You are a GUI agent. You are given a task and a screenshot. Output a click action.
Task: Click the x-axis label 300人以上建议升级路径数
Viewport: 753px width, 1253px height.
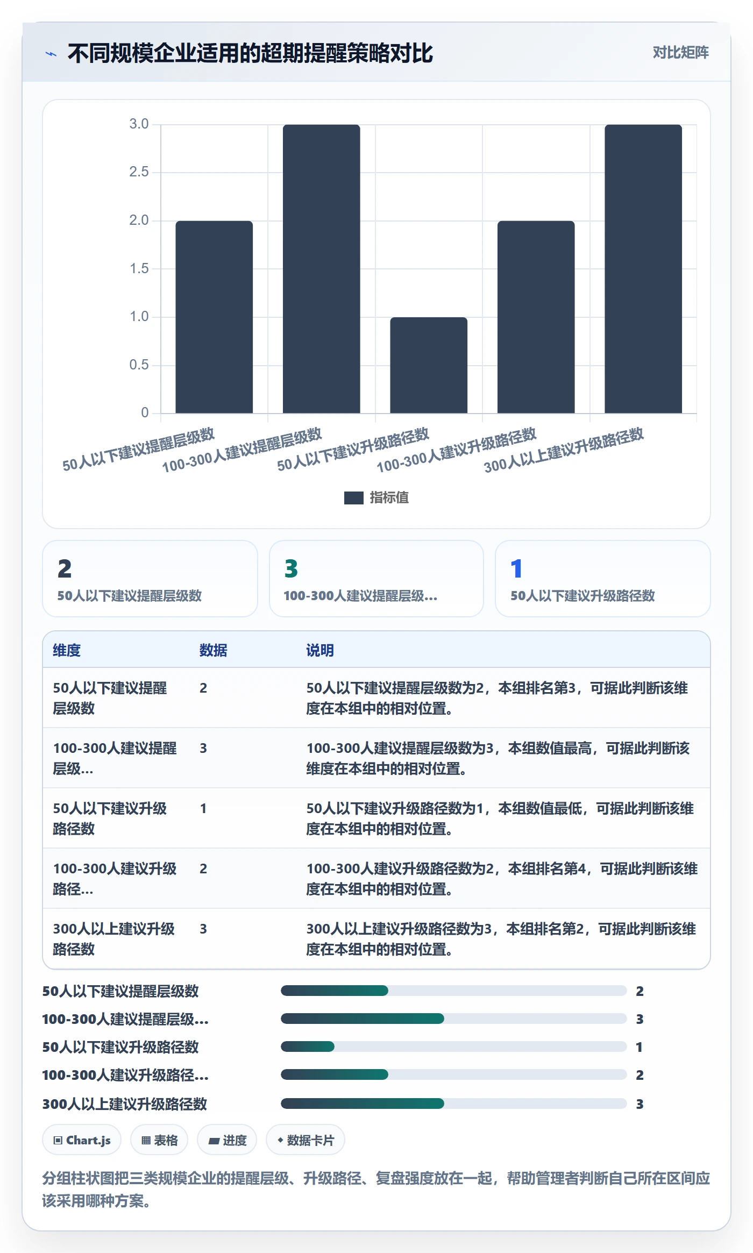point(564,450)
